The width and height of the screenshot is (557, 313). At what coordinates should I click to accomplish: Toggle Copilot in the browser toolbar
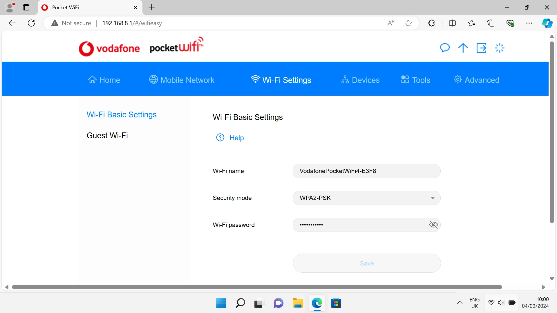pos(547,23)
